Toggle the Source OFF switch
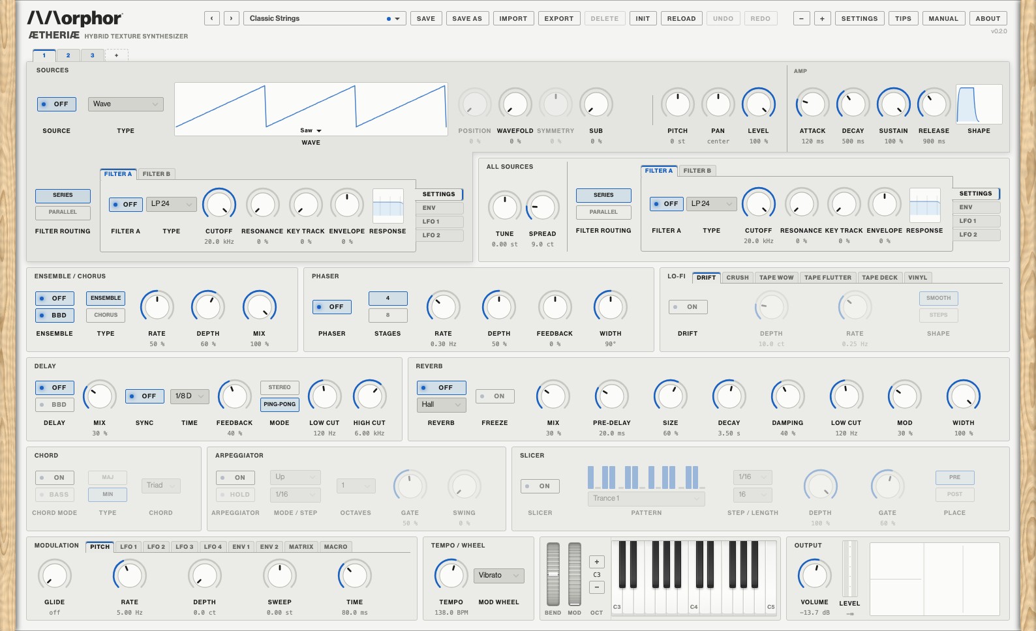Image resolution: width=1036 pixels, height=631 pixels. 57,104
